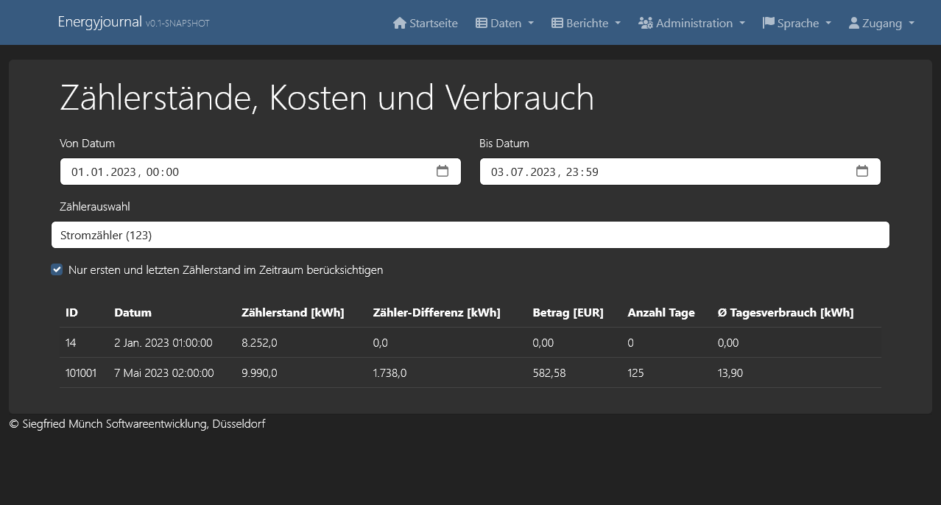This screenshot has width=941, height=505.
Task: Open the Zählerauswahl selection box
Action: 470,235
